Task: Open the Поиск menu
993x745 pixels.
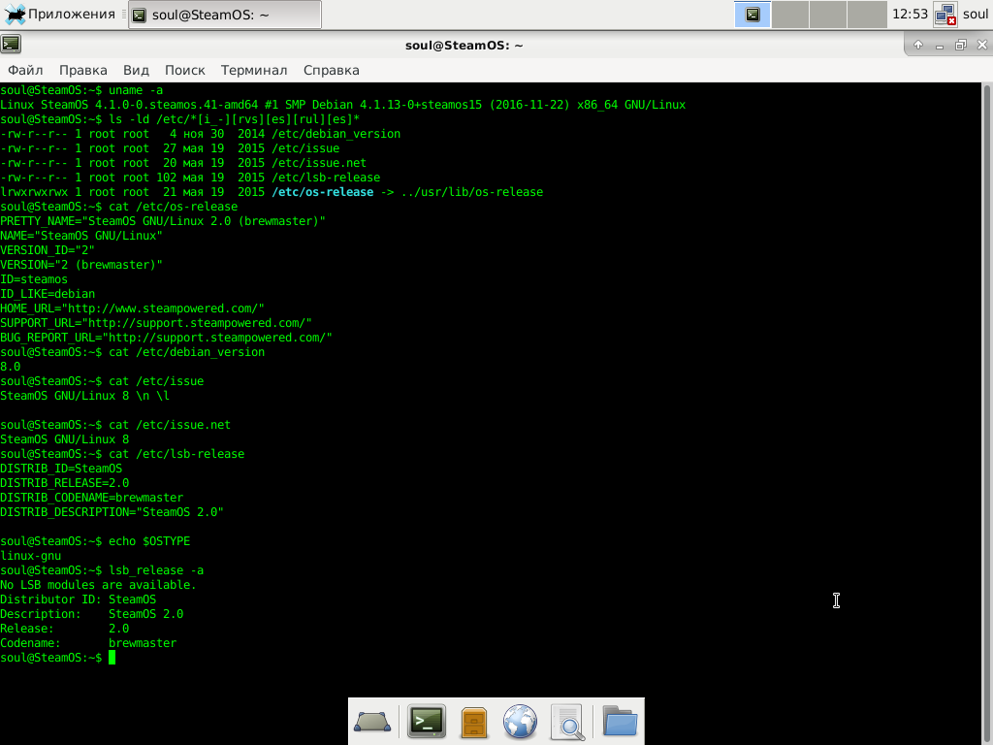Action: [185, 70]
